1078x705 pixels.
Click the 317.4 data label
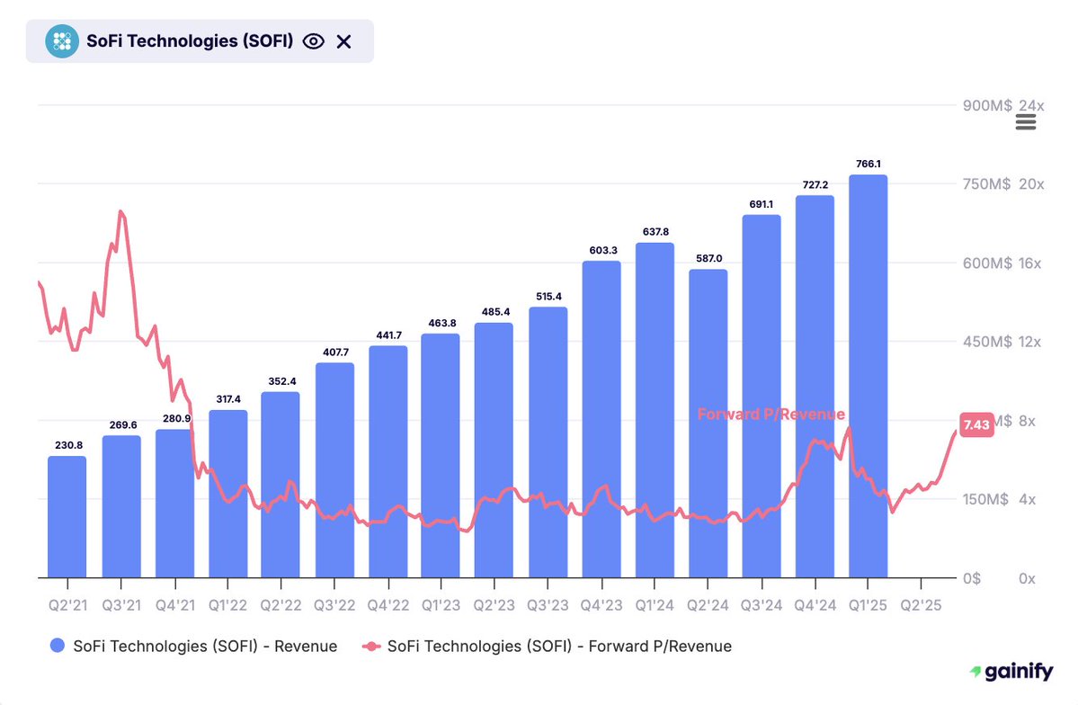(x=228, y=399)
